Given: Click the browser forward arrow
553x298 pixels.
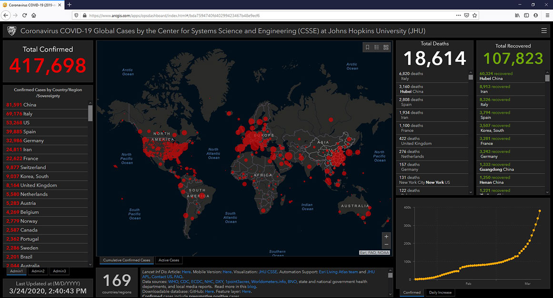Looking at the screenshot, I should (x=15, y=15).
